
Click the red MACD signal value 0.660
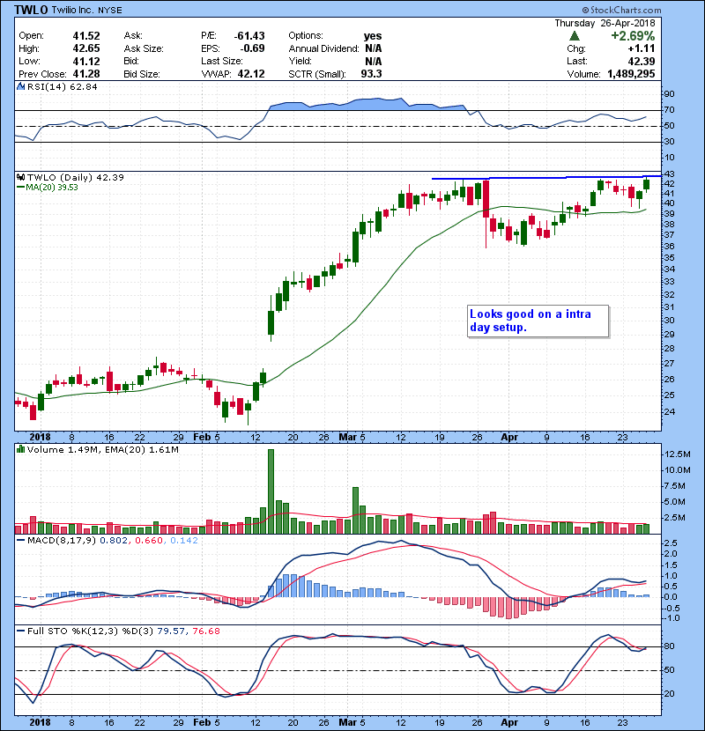149,541
